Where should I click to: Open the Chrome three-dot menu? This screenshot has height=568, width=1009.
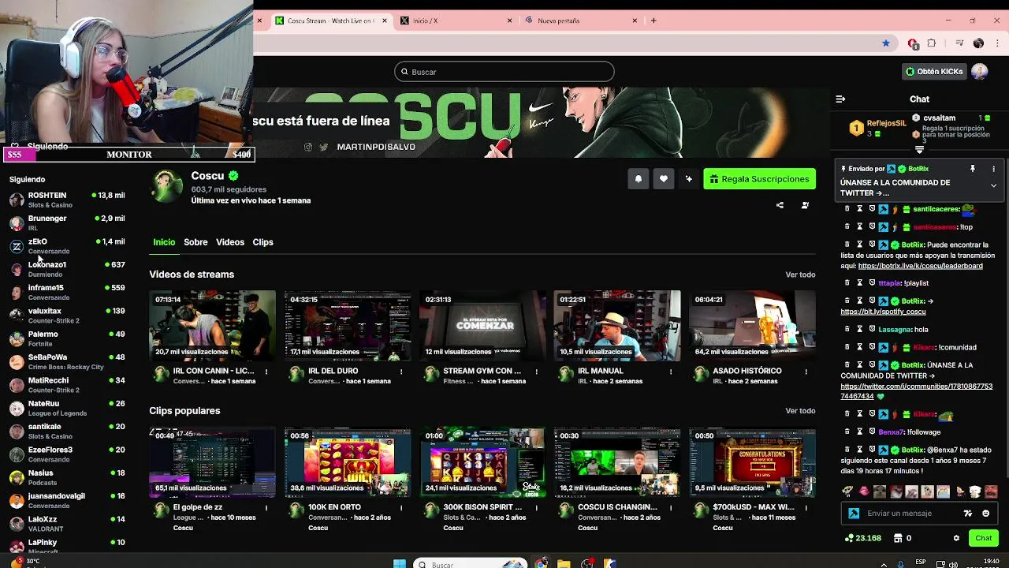[997, 43]
